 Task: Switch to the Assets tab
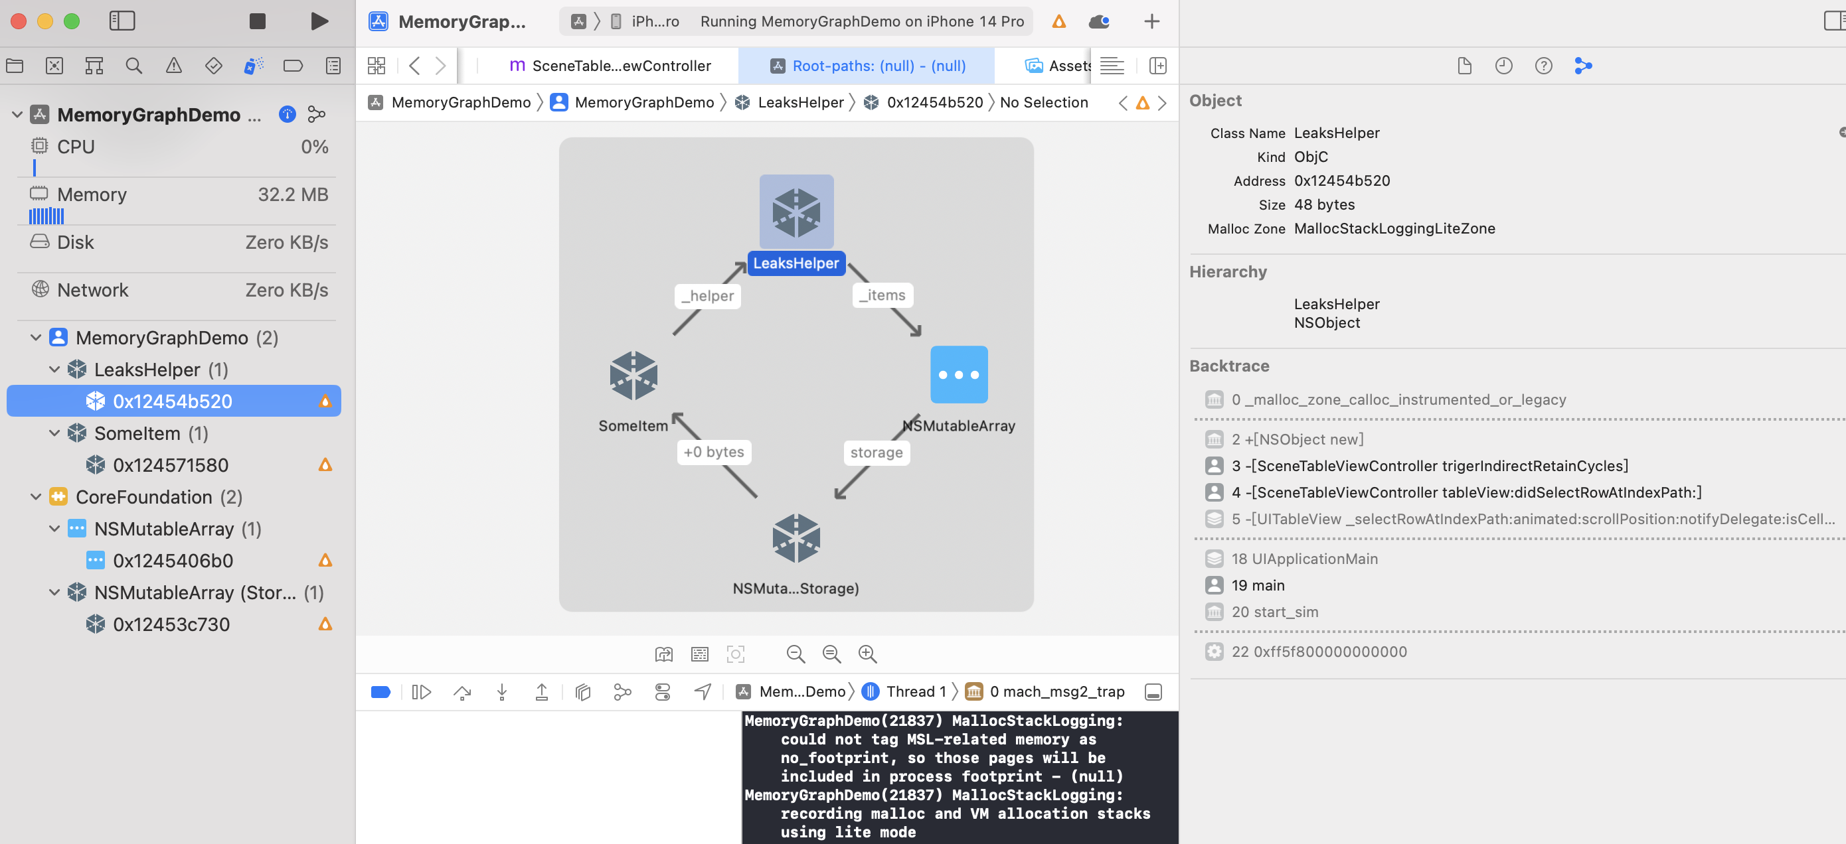tap(1057, 66)
